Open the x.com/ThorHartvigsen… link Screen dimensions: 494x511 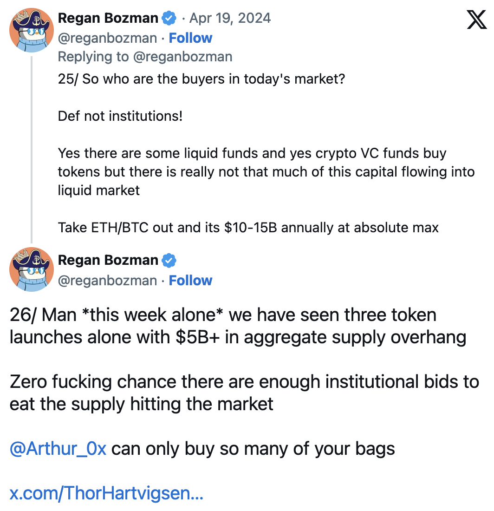click(x=106, y=493)
